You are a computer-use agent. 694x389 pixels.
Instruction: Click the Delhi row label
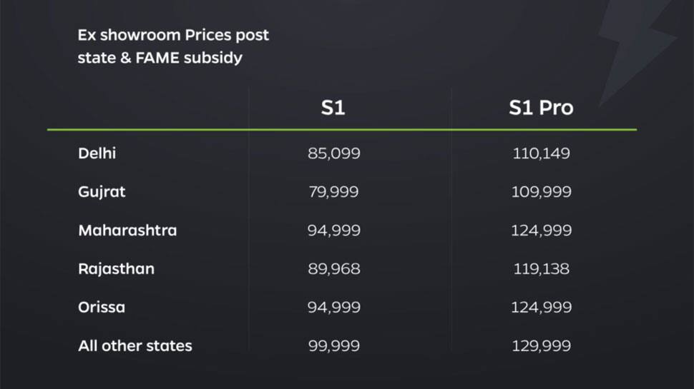click(x=97, y=153)
